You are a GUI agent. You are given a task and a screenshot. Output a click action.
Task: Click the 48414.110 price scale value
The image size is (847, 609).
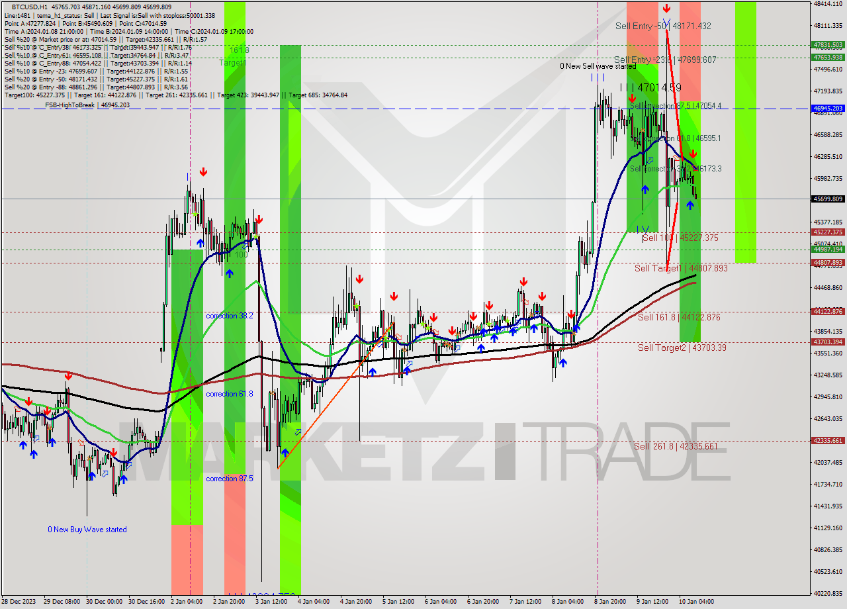[x=828, y=4]
